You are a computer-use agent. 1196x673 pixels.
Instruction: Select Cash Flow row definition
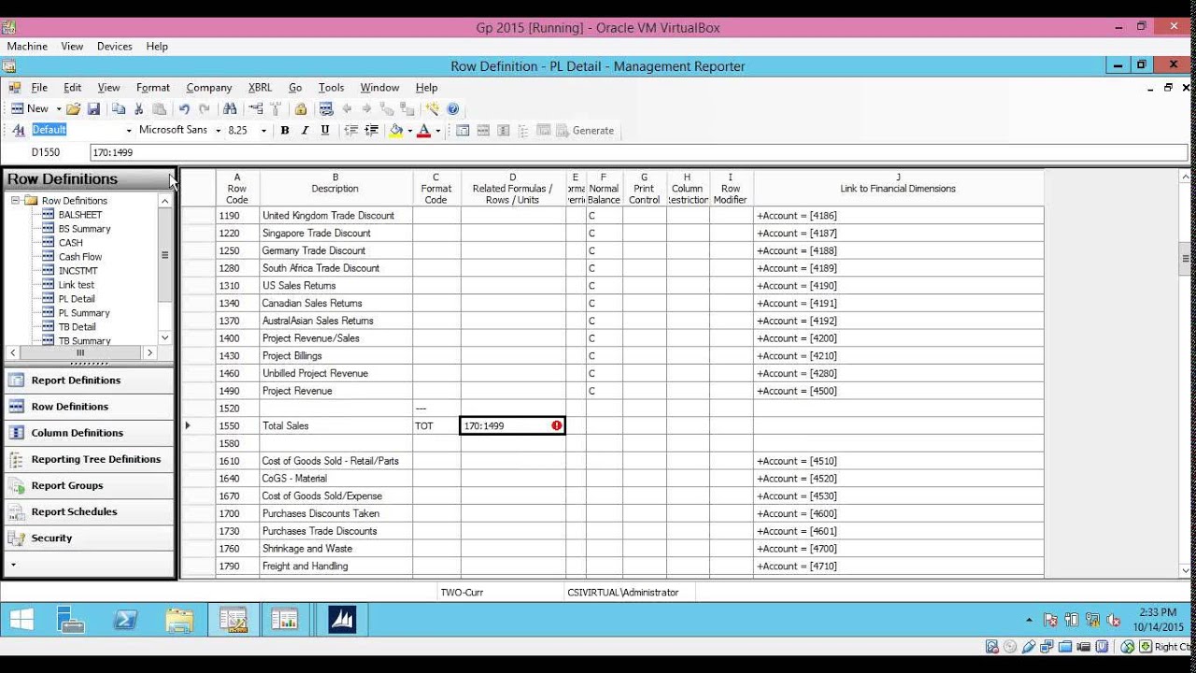80,257
